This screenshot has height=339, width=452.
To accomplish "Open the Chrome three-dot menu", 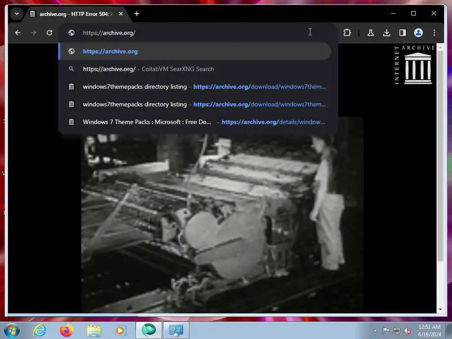I will [x=434, y=33].
